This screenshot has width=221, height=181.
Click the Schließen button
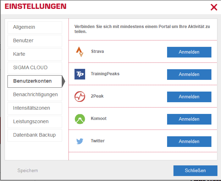(x=195, y=171)
